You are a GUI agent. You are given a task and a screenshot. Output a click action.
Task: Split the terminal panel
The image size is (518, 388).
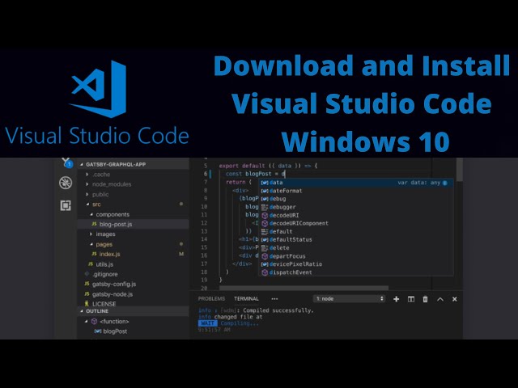tap(410, 299)
